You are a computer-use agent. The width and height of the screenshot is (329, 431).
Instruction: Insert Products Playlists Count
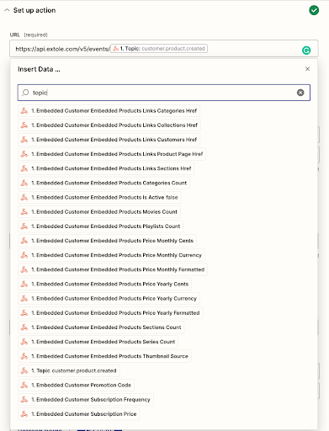pos(100,226)
